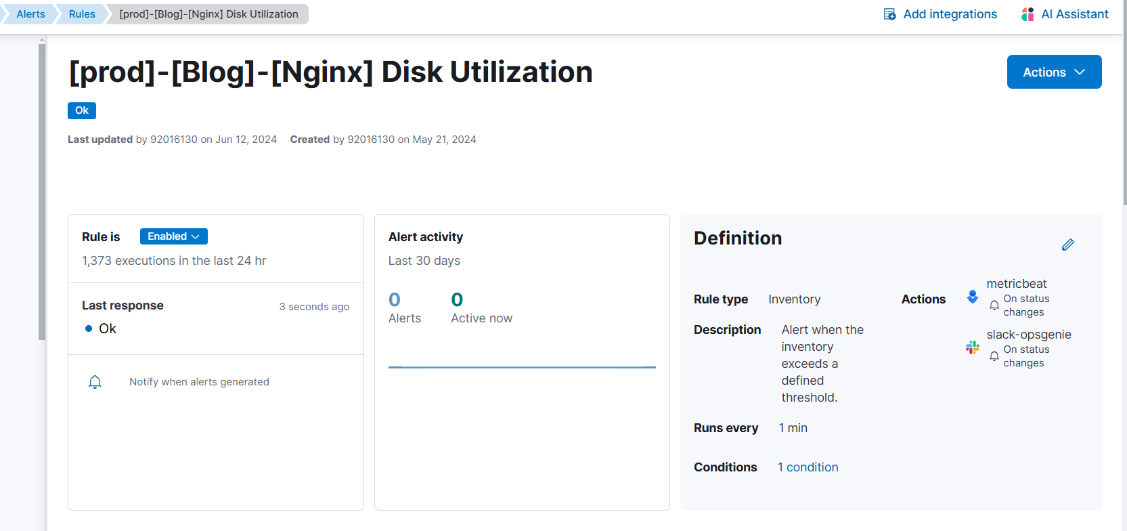This screenshot has height=531, width=1127.
Task: Click the slack-opsgenie Slack icon
Action: click(973, 347)
